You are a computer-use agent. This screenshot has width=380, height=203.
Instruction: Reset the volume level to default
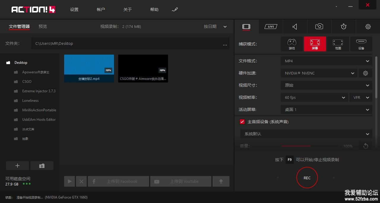pyautogui.click(x=365, y=146)
